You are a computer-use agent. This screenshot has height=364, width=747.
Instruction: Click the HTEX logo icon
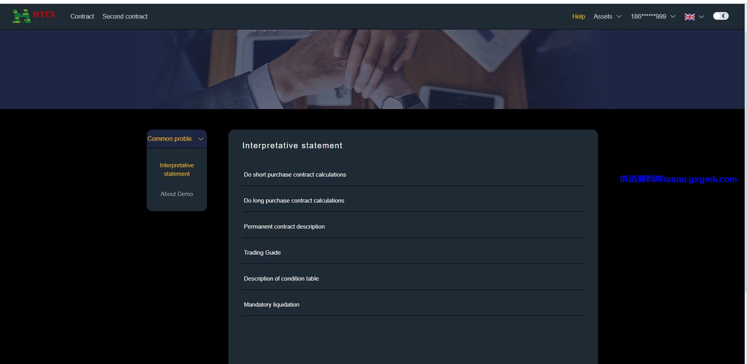click(x=34, y=16)
